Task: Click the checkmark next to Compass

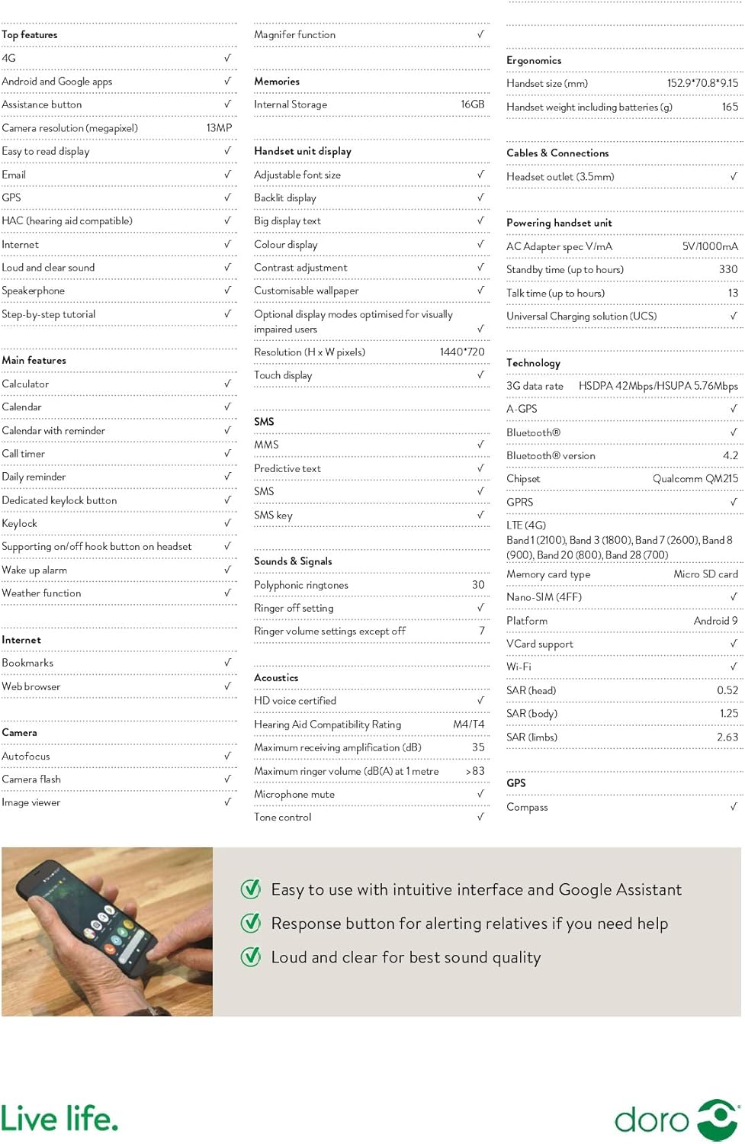Action: tap(734, 806)
